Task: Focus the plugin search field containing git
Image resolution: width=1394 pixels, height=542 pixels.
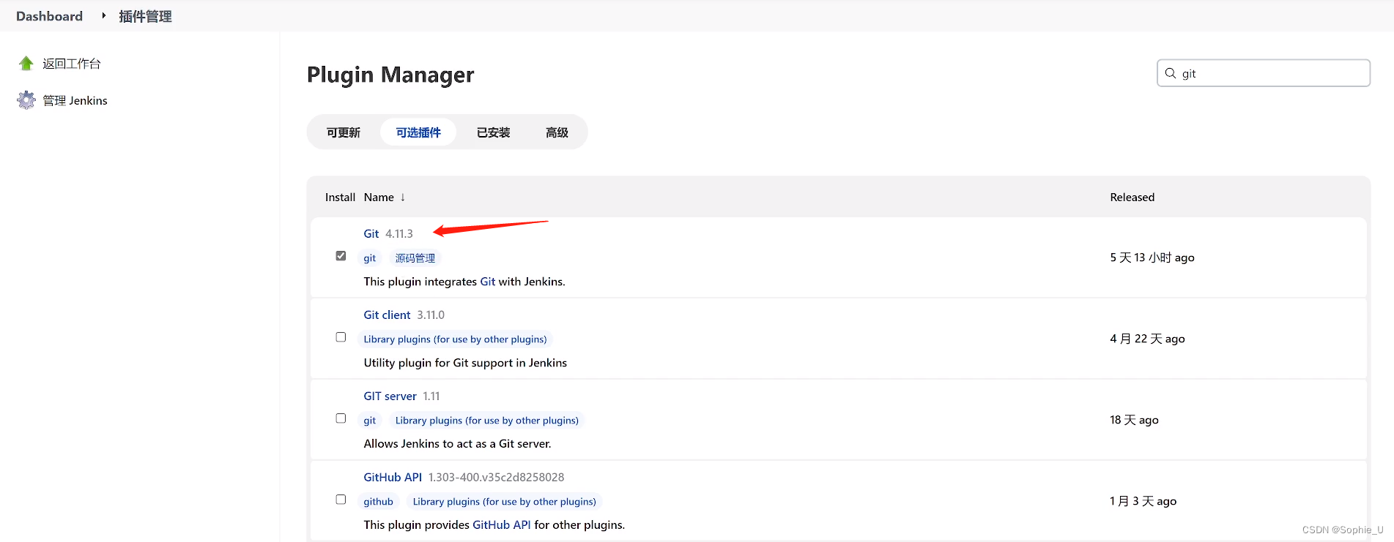Action: [x=1264, y=73]
